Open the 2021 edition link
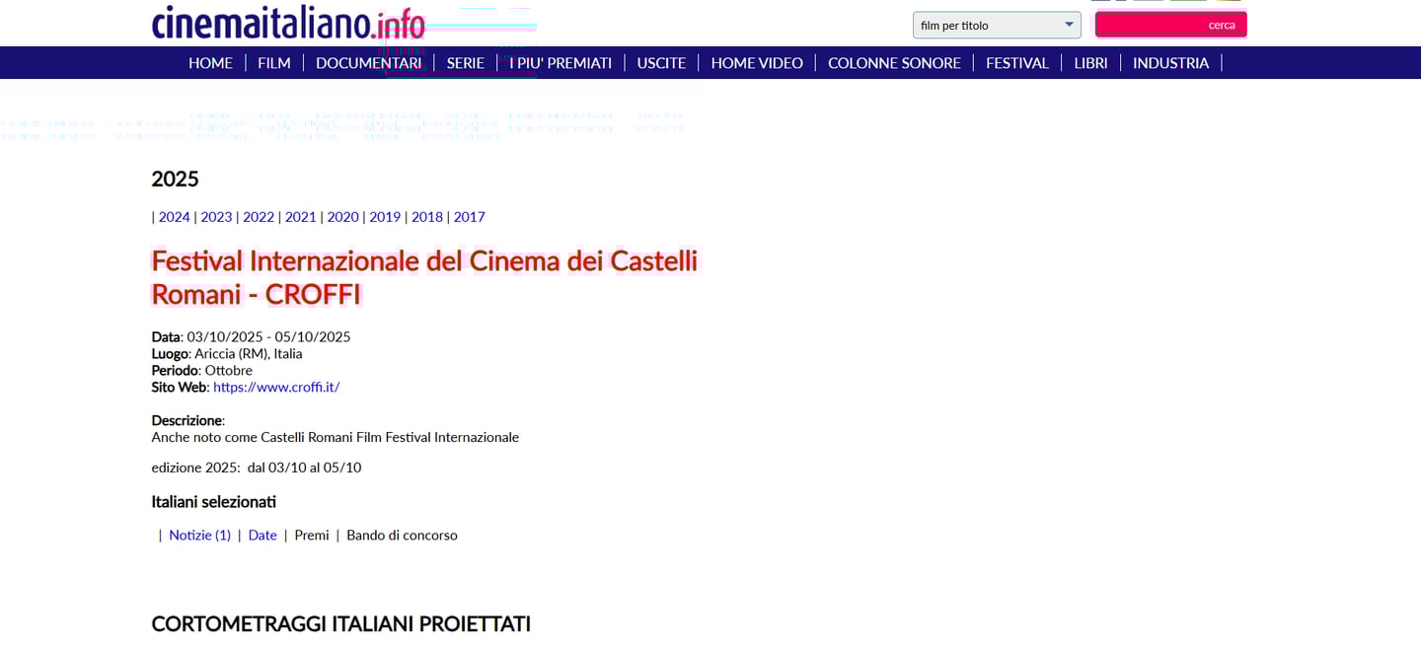 pyautogui.click(x=301, y=217)
